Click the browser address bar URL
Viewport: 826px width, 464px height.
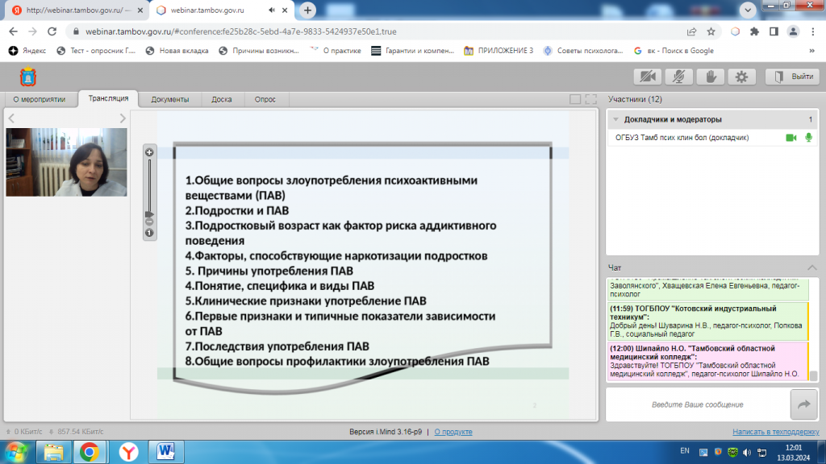240,31
